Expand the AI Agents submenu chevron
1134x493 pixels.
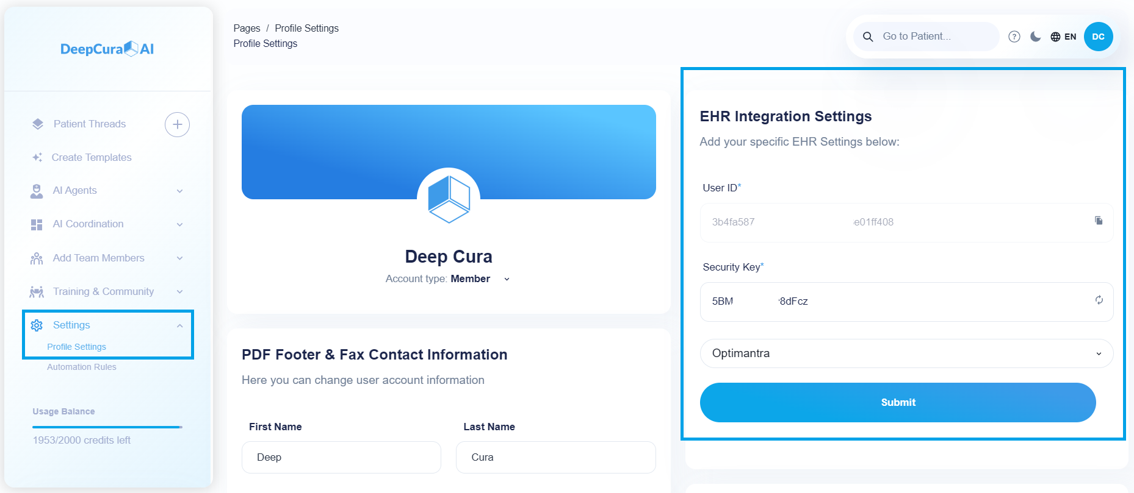[x=180, y=191]
